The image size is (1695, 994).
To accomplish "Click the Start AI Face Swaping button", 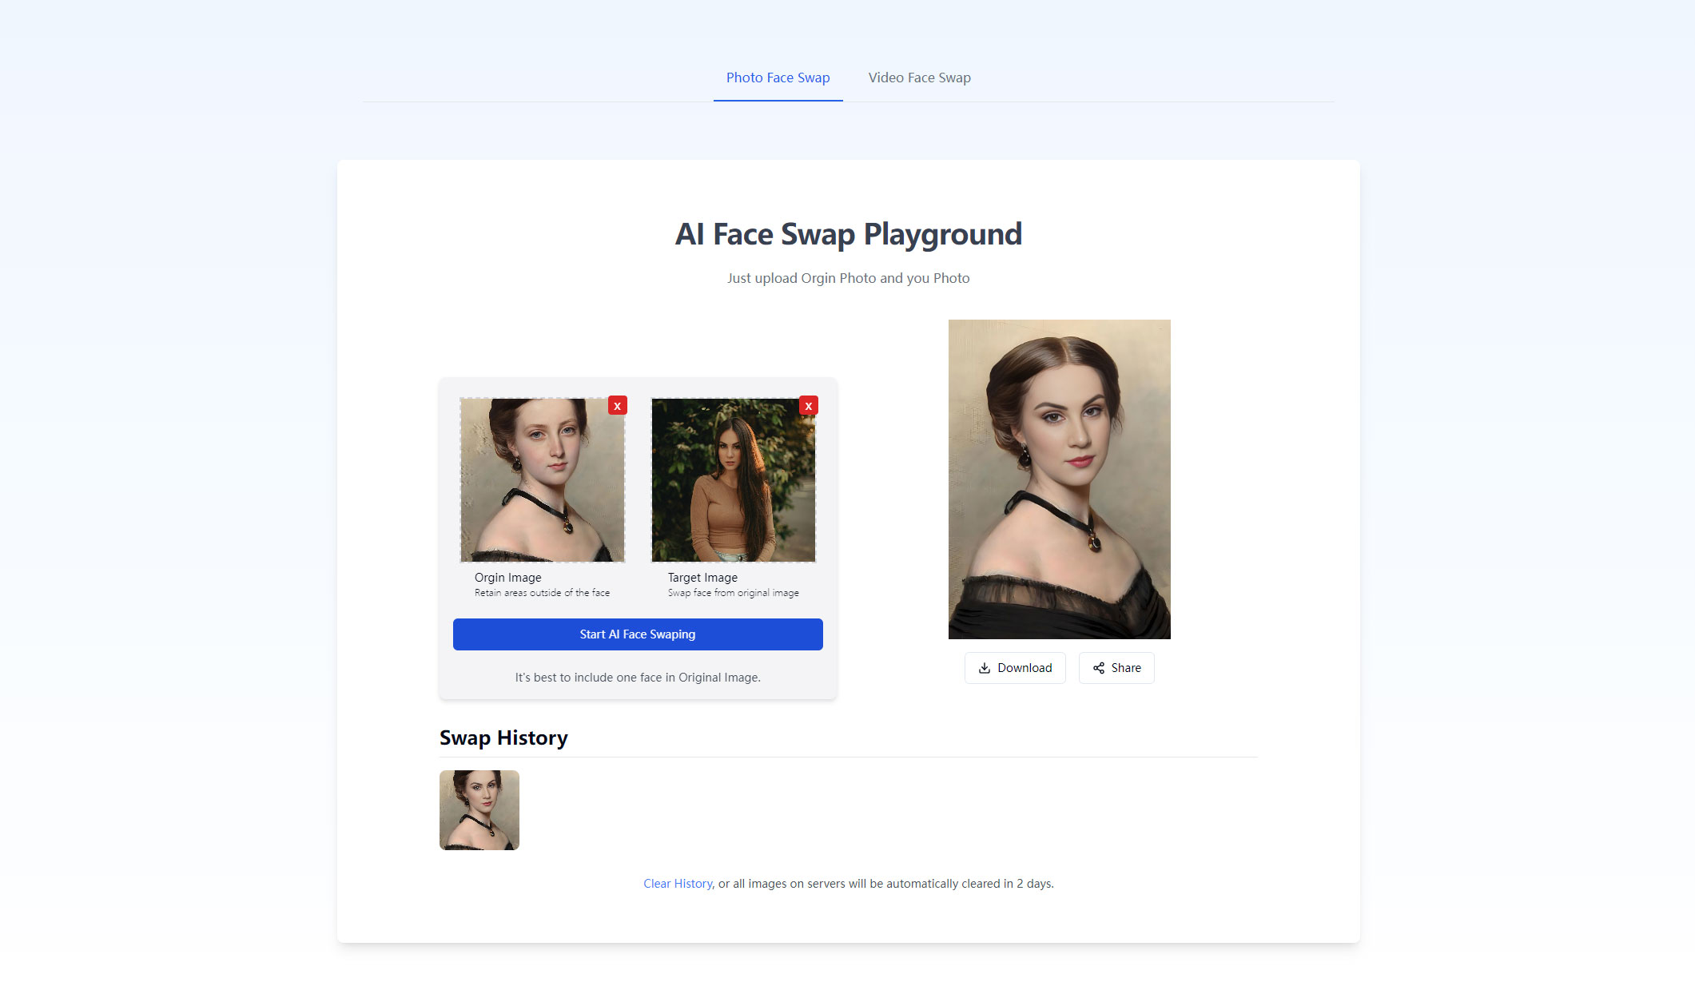I will pyautogui.click(x=637, y=634).
